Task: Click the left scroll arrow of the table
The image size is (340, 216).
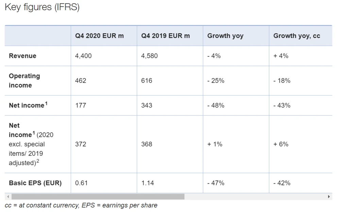Action: coord(7,197)
